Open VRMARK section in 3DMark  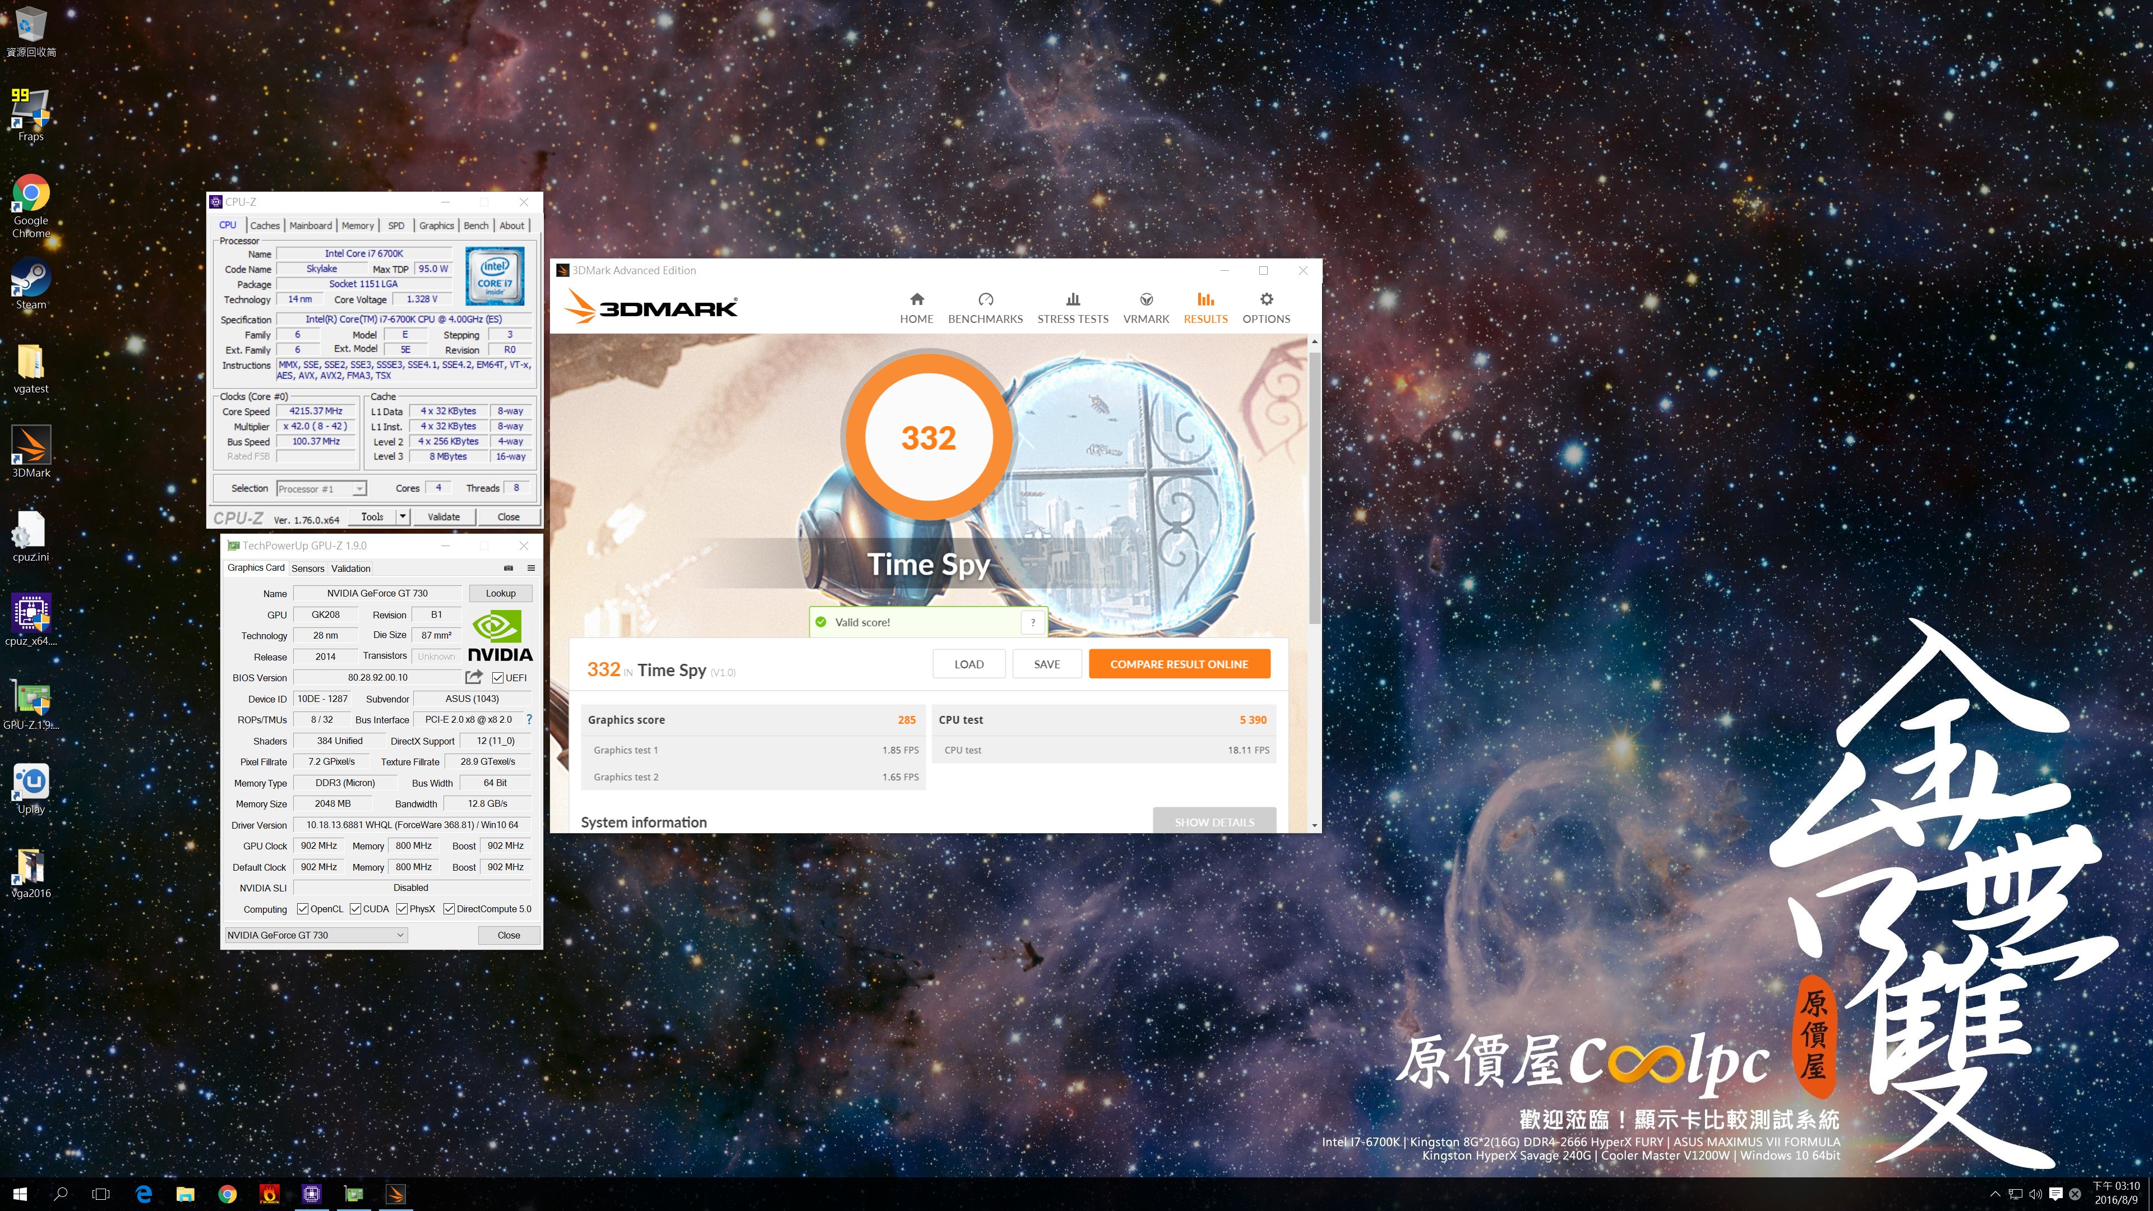point(1146,308)
